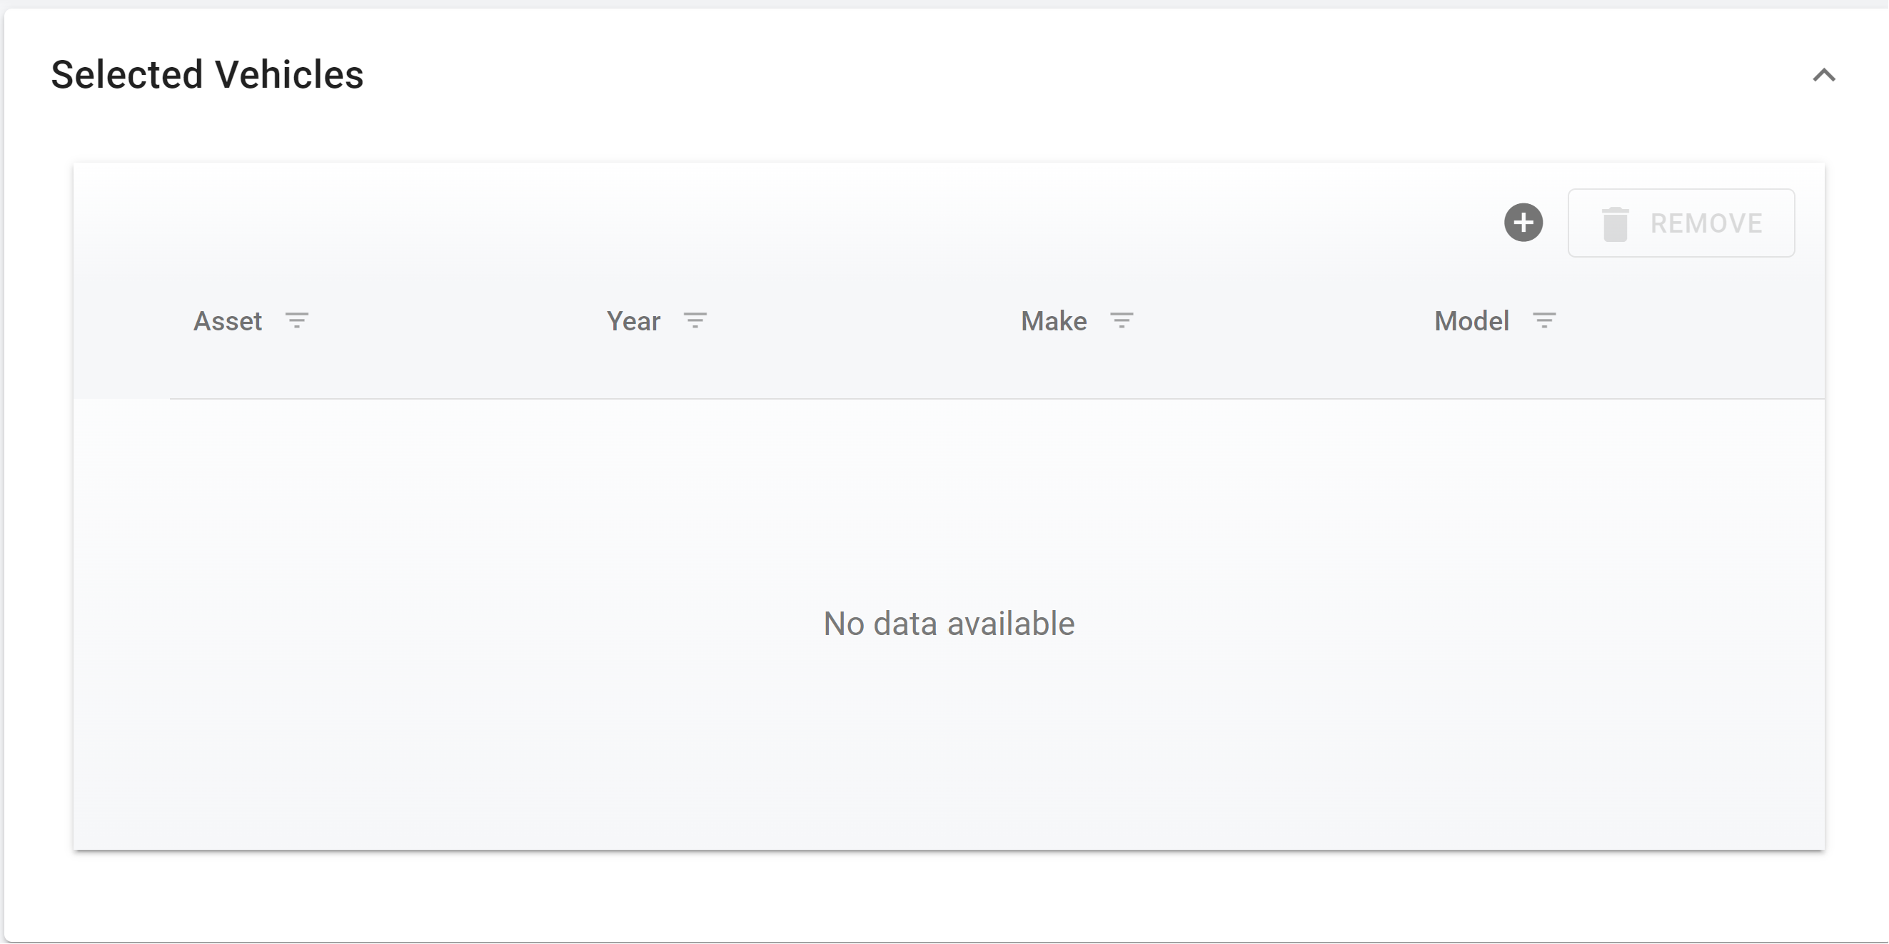Viewport: 1889px width, 944px height.
Task: Click the Selected Vehicles heading text
Action: coord(207,75)
